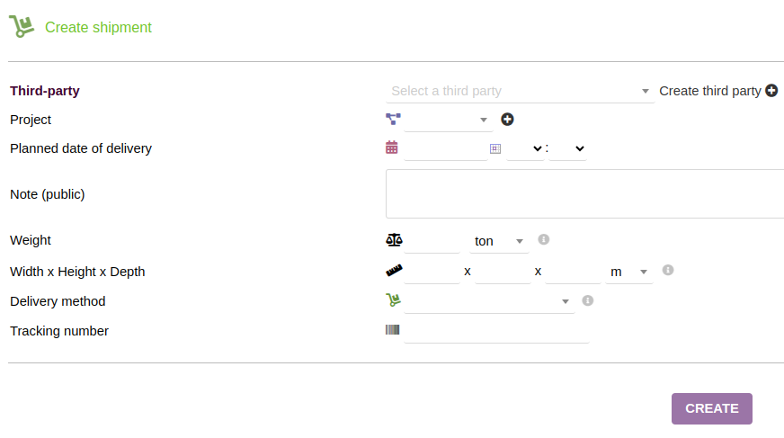Click the barcode icon beside tracking number
The width and height of the screenshot is (784, 438).
pyautogui.click(x=393, y=330)
